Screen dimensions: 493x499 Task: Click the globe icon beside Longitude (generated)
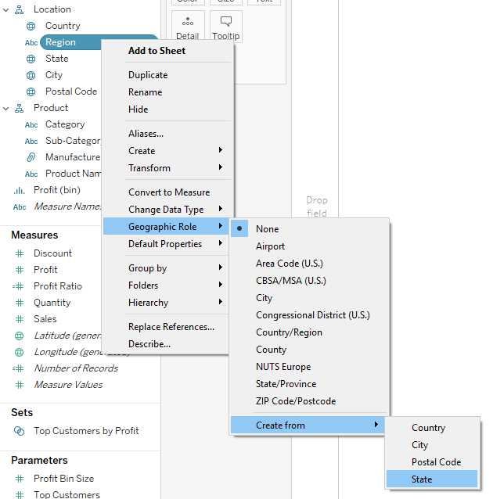(19, 352)
